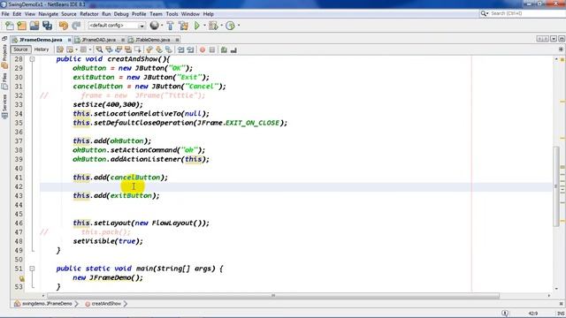Open the Run menu

pos(106,14)
